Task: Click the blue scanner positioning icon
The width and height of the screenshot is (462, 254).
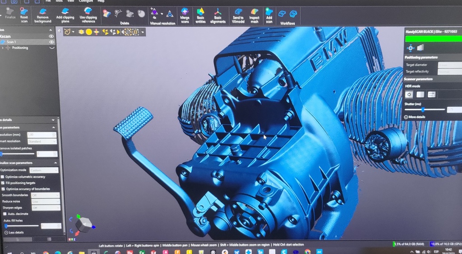Action: pyautogui.click(x=410, y=48)
